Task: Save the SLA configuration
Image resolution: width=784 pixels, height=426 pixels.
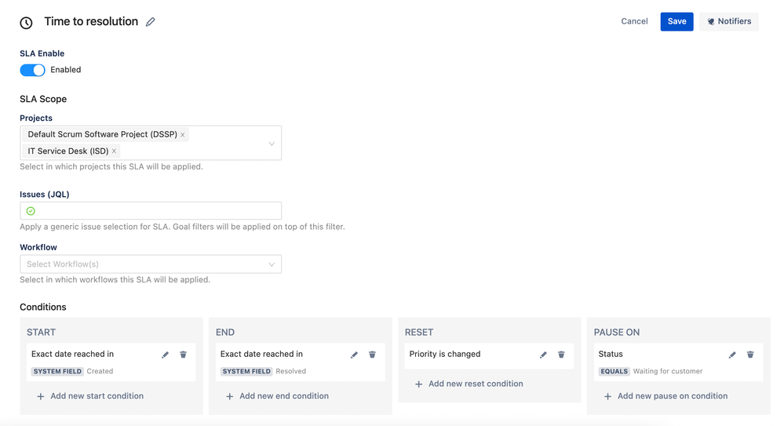Action: (676, 21)
